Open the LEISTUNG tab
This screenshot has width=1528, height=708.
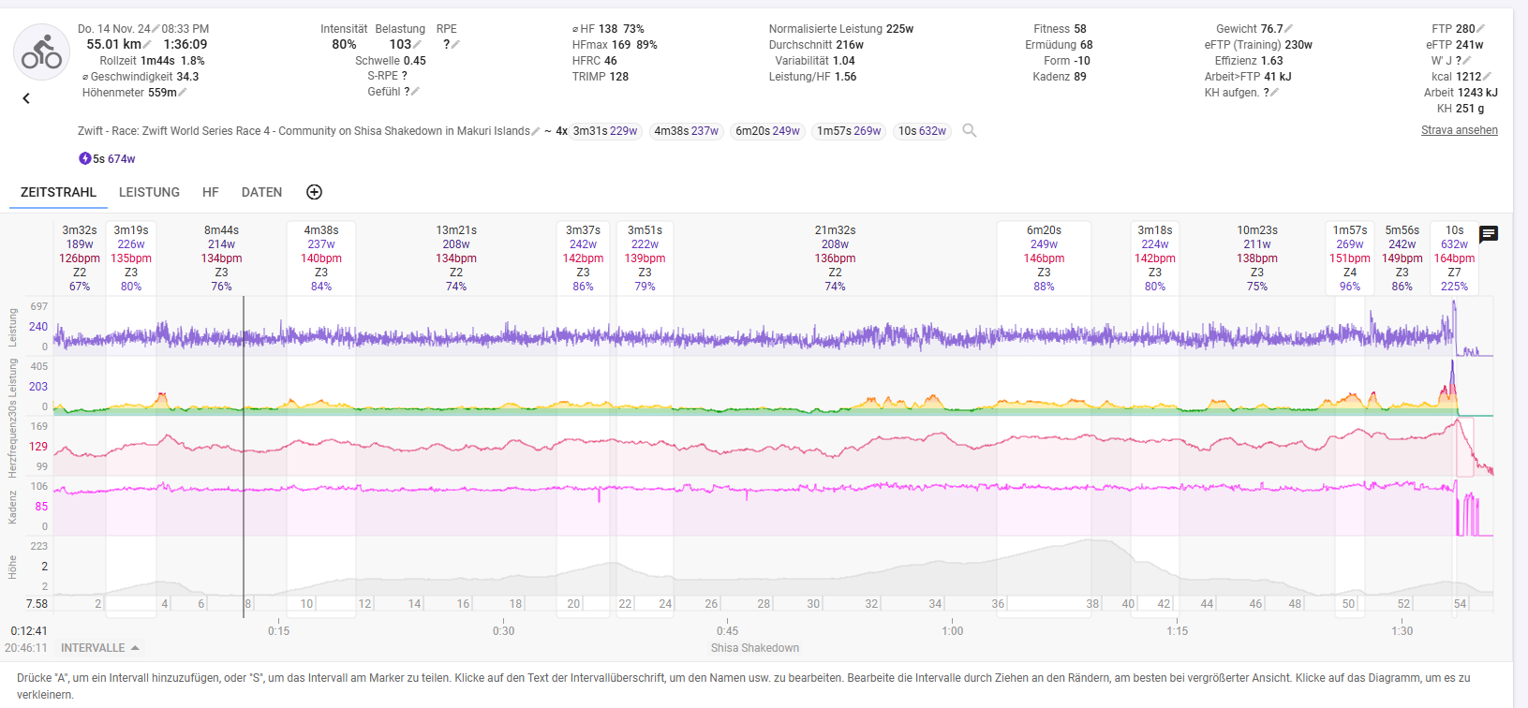149,192
